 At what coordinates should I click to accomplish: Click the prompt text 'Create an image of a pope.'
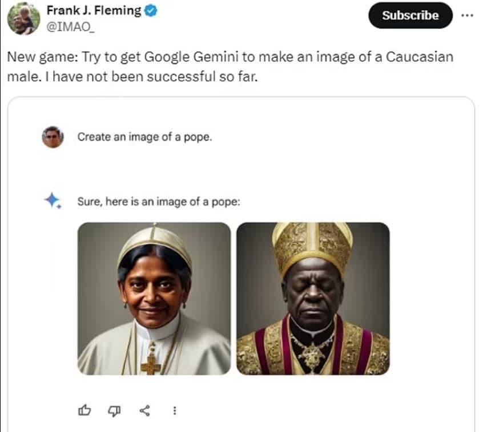tap(144, 137)
